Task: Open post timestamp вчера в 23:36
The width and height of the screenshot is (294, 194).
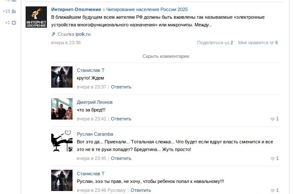Action: pyautogui.click(x=66, y=43)
